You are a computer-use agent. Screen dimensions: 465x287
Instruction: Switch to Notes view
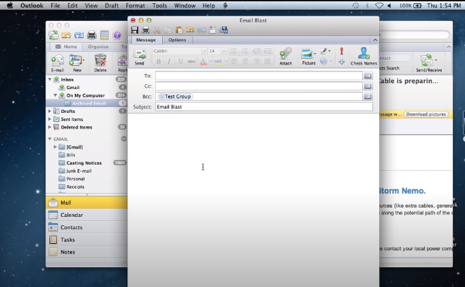click(x=86, y=252)
